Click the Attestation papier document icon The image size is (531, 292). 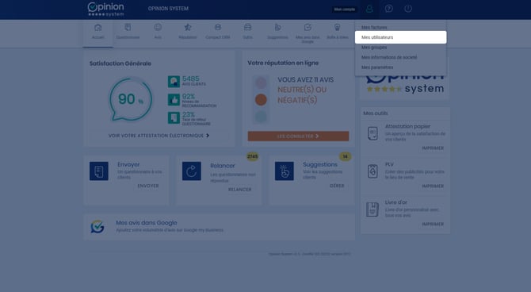372,133
